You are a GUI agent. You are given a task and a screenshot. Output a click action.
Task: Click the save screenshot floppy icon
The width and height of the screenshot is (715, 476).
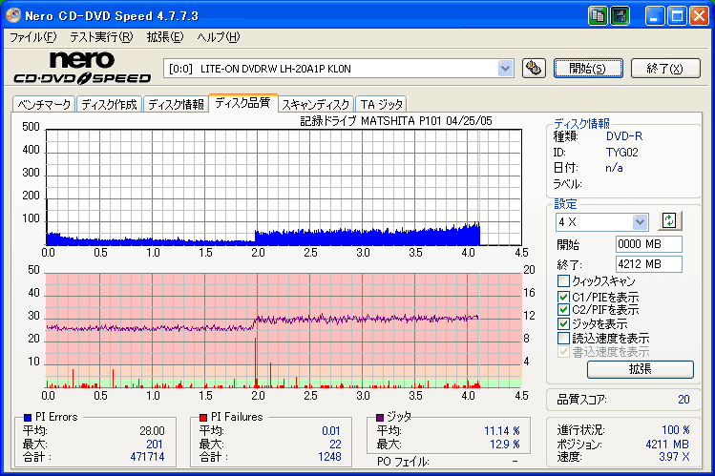click(x=620, y=16)
